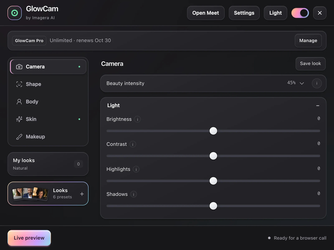The image size is (334, 250).
Task: Click the Makeup brush icon
Action: (x=19, y=136)
